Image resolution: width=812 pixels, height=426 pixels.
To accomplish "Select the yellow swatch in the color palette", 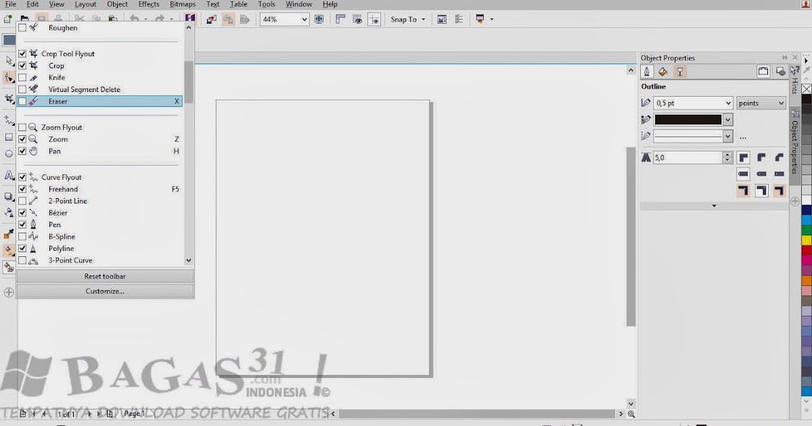I will 807,240.
